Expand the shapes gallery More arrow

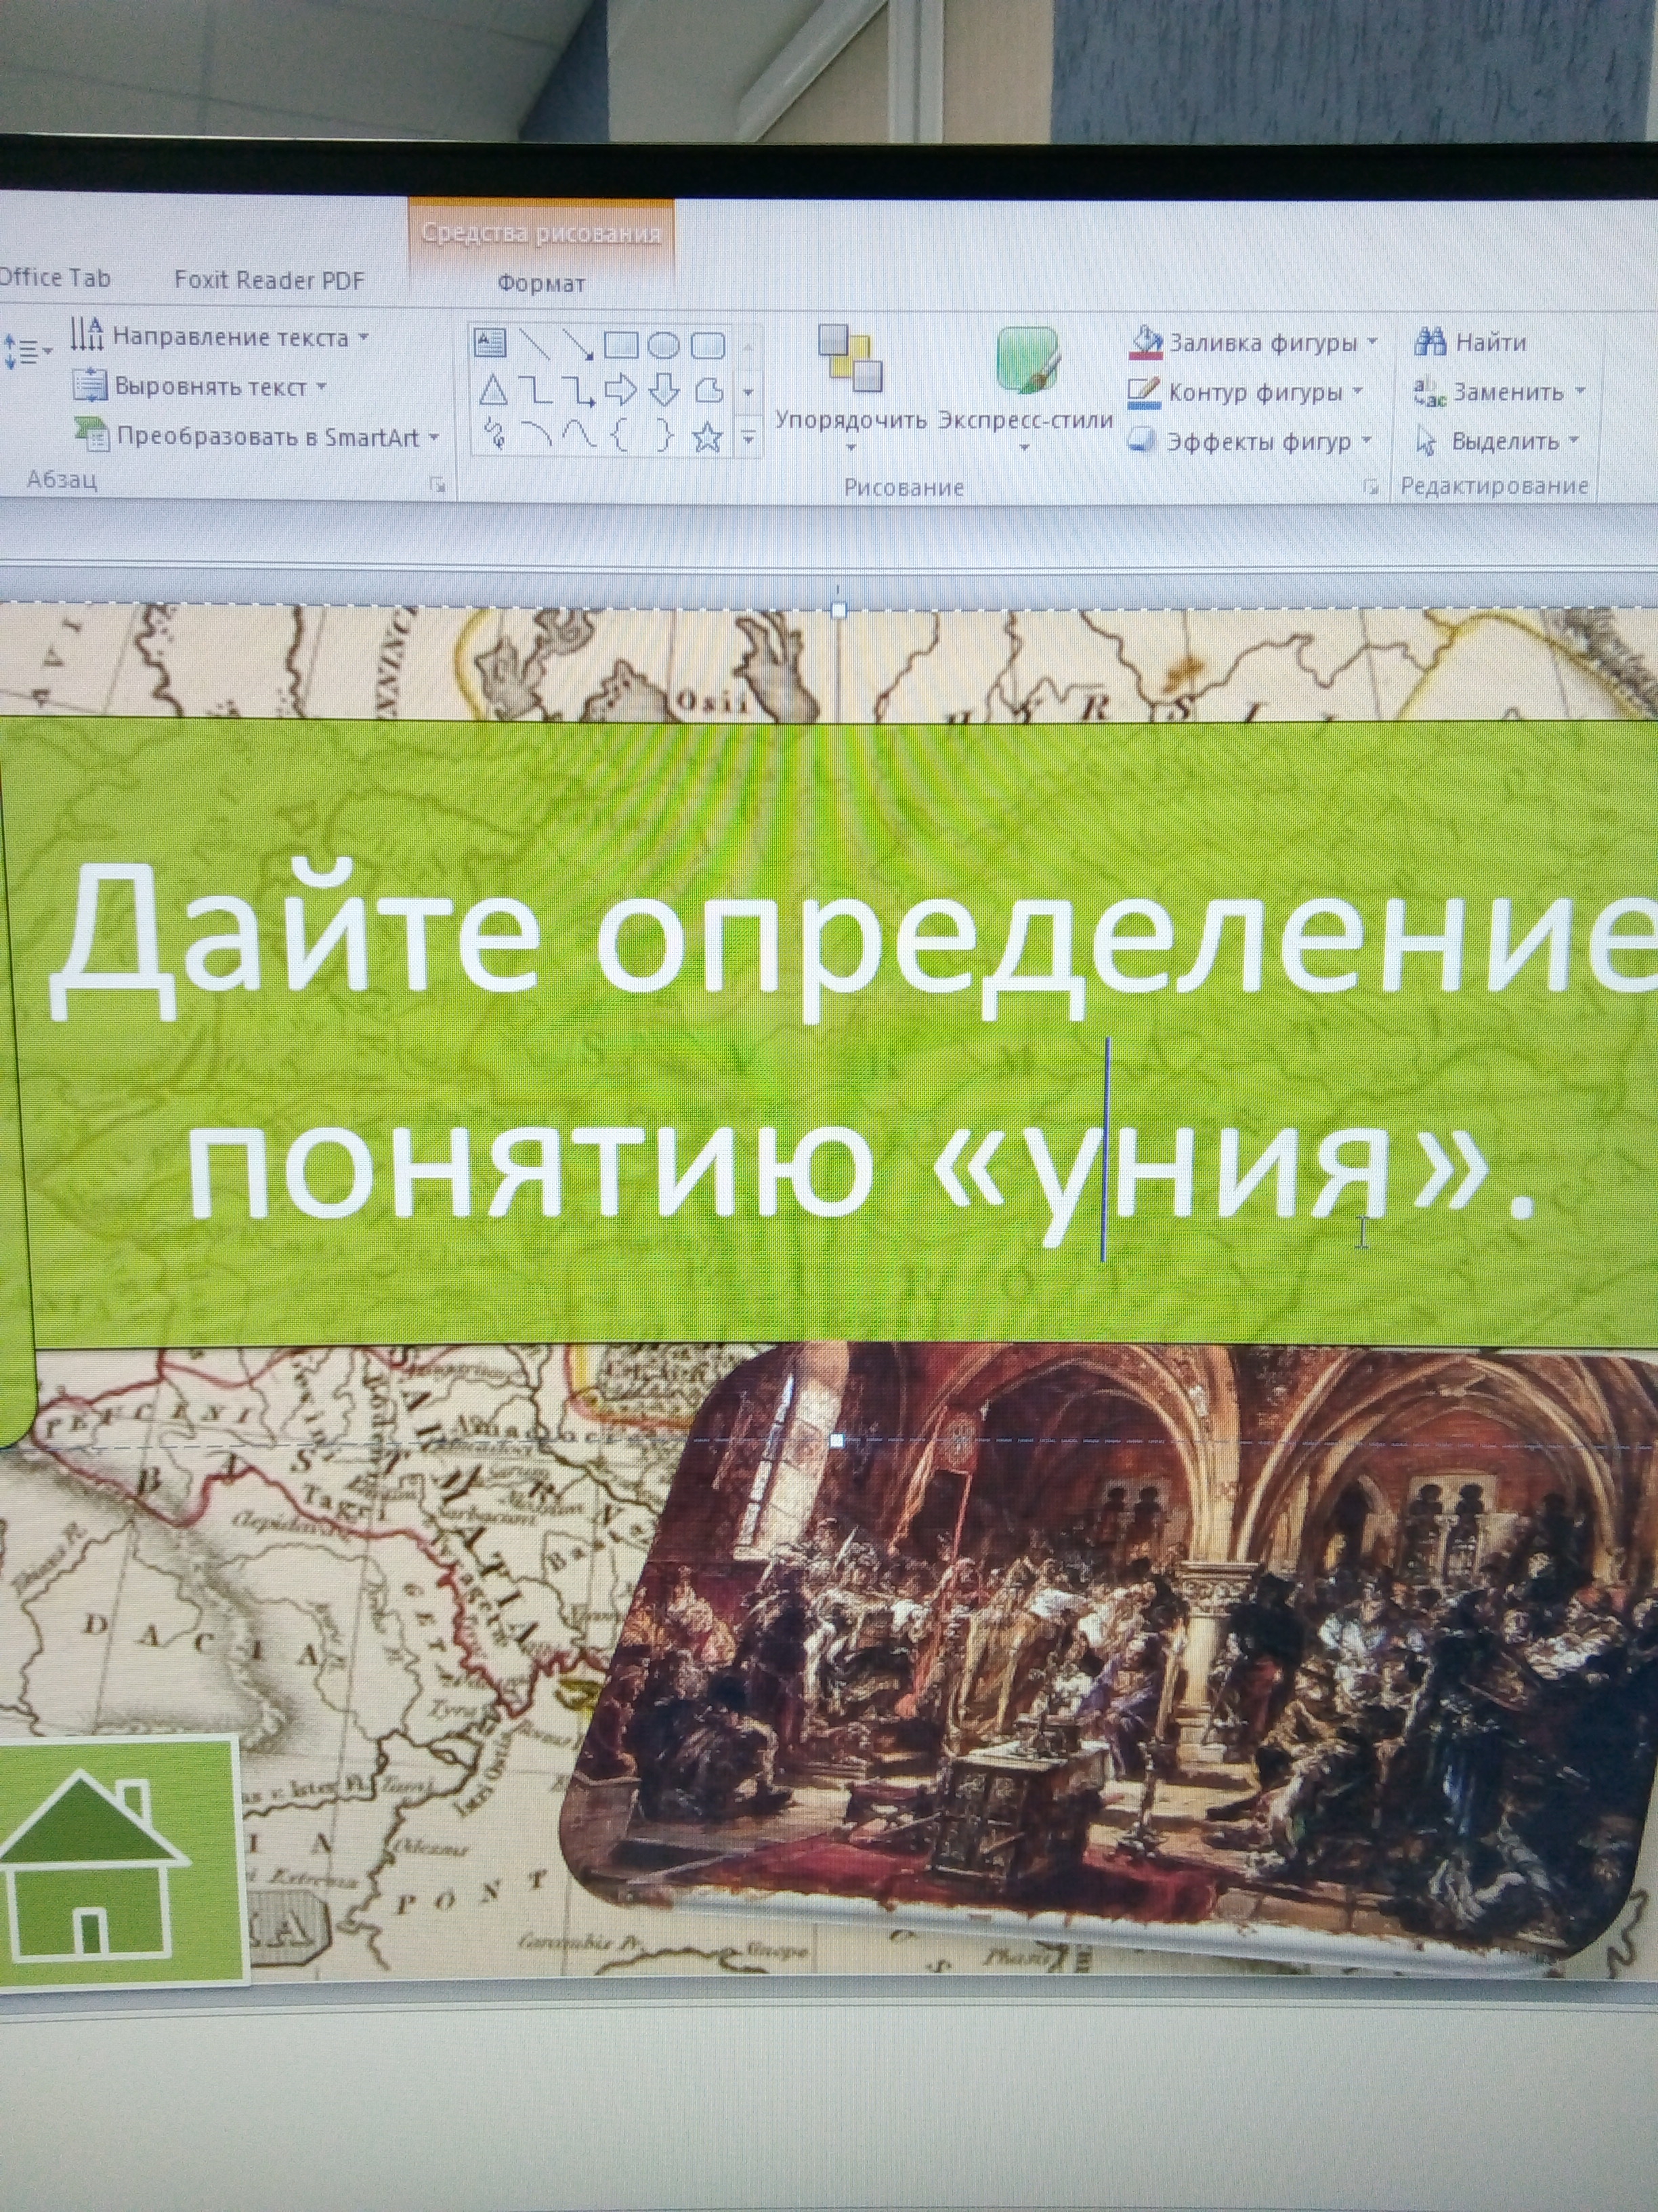[x=748, y=438]
